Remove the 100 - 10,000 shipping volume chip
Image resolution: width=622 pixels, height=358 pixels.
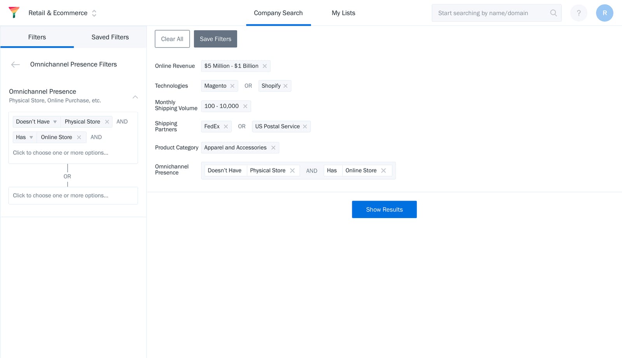coord(245,106)
